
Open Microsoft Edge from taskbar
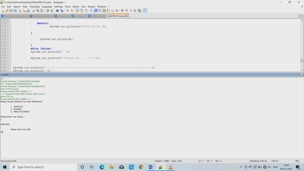[x=102, y=167]
